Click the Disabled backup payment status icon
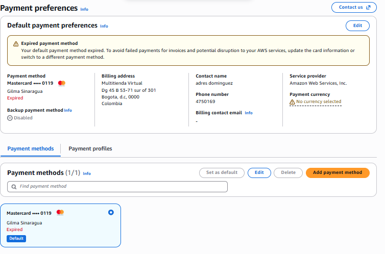The width and height of the screenshot is (385, 254). tap(10, 118)
